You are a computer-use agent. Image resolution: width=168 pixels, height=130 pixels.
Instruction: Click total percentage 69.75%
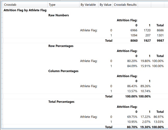(132, 117)
